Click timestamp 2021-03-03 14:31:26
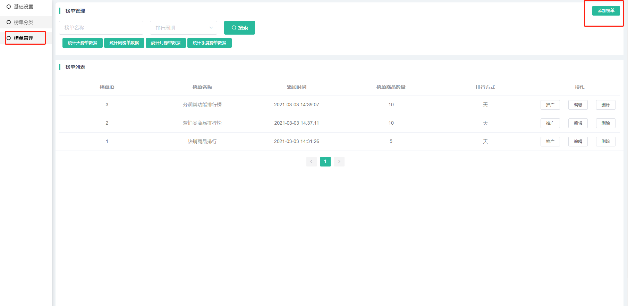The height and width of the screenshot is (306, 628). [x=297, y=141]
